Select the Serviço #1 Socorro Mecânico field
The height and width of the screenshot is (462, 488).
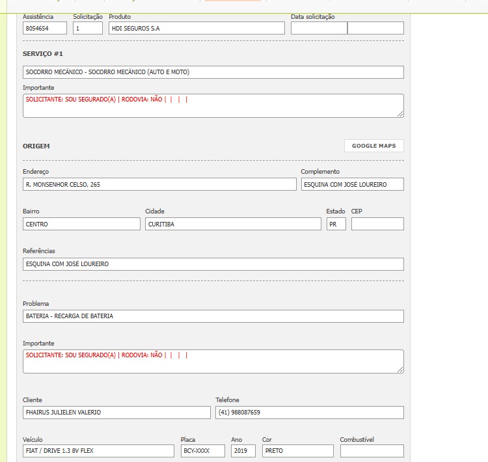coord(213,72)
